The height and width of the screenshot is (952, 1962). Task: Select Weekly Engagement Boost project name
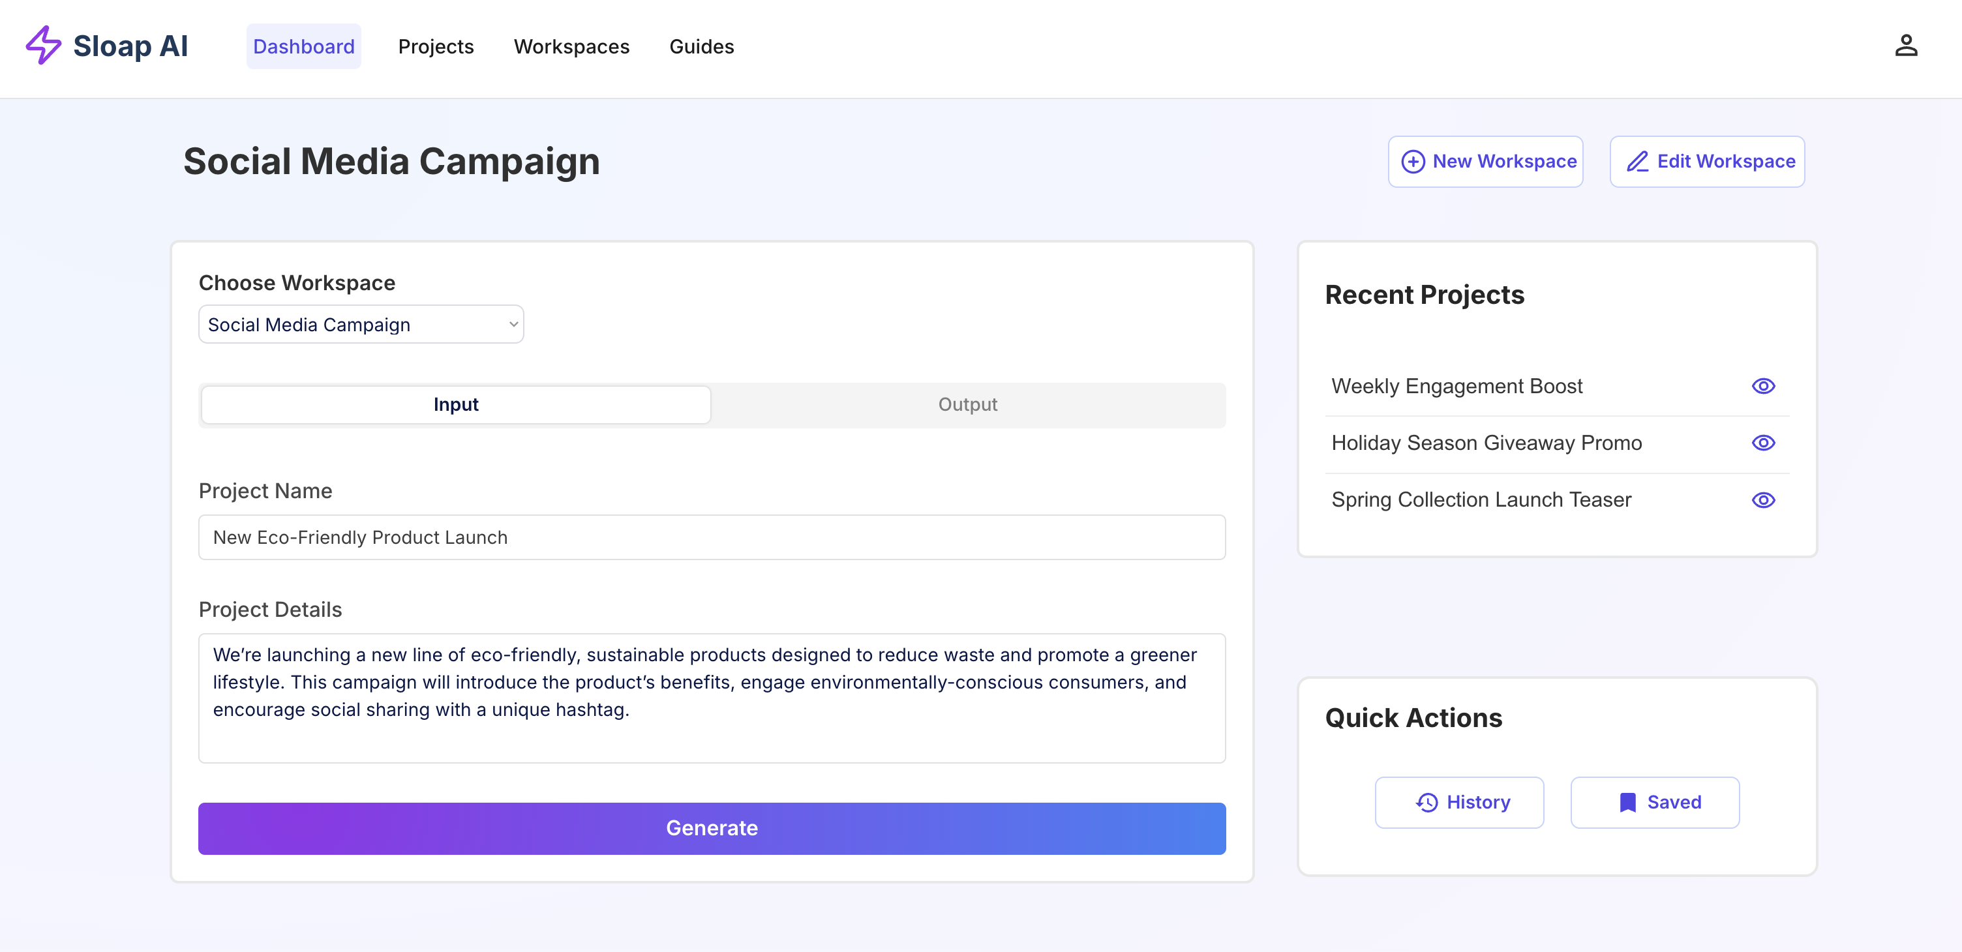click(1456, 386)
